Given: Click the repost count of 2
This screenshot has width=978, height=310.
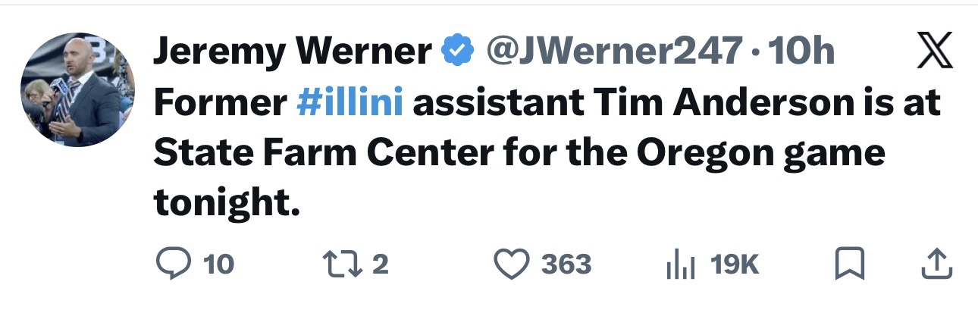Looking at the screenshot, I should 381,265.
